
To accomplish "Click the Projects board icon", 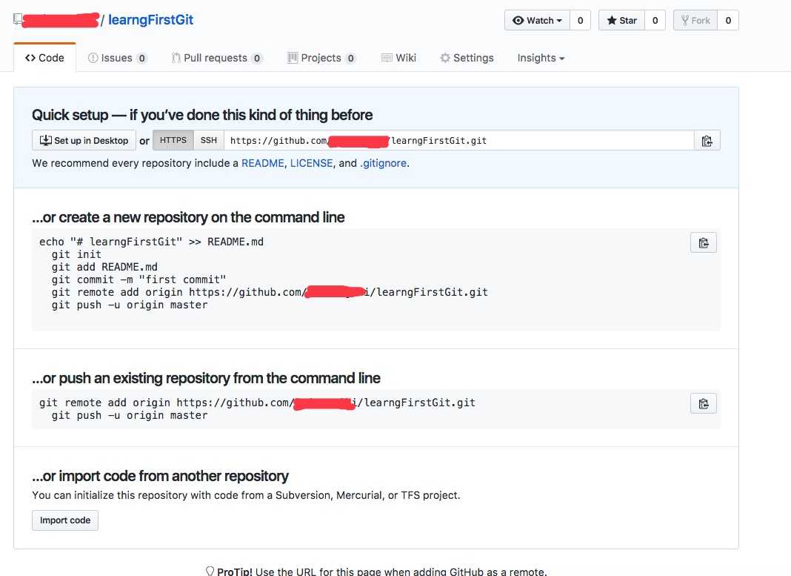I will click(x=292, y=58).
